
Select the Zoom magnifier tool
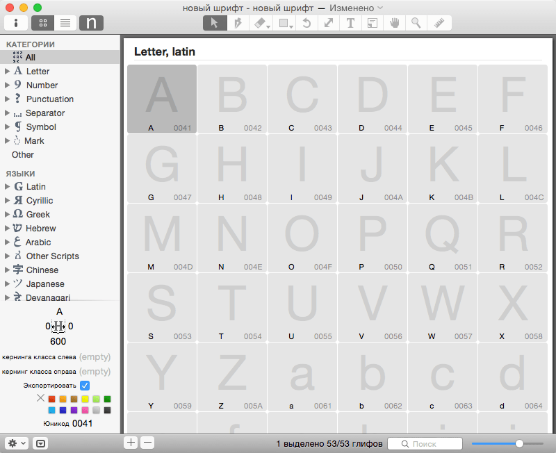pos(416,23)
